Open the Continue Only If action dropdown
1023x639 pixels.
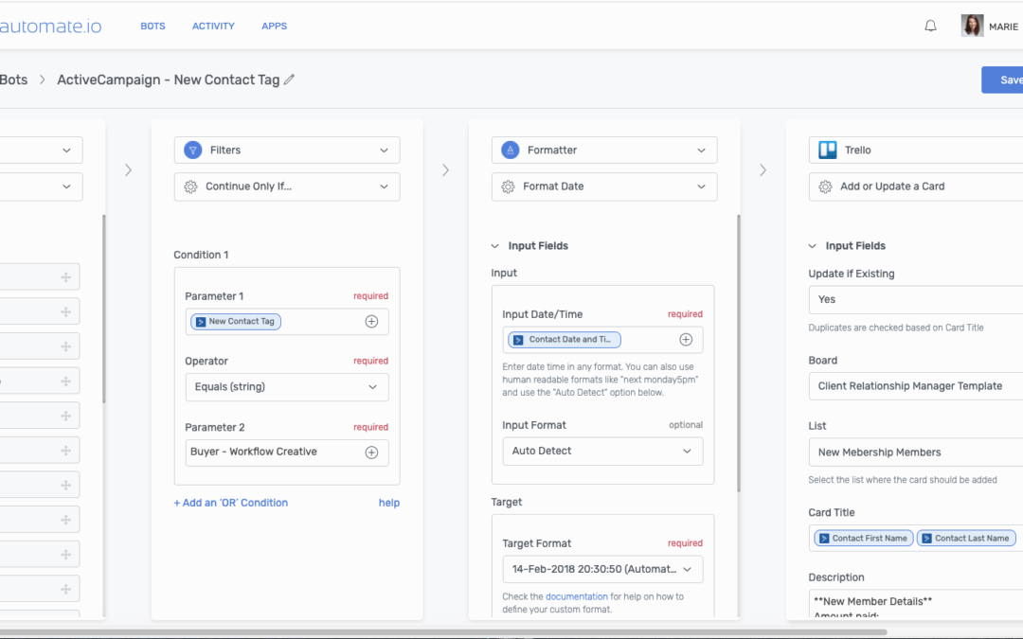point(286,186)
